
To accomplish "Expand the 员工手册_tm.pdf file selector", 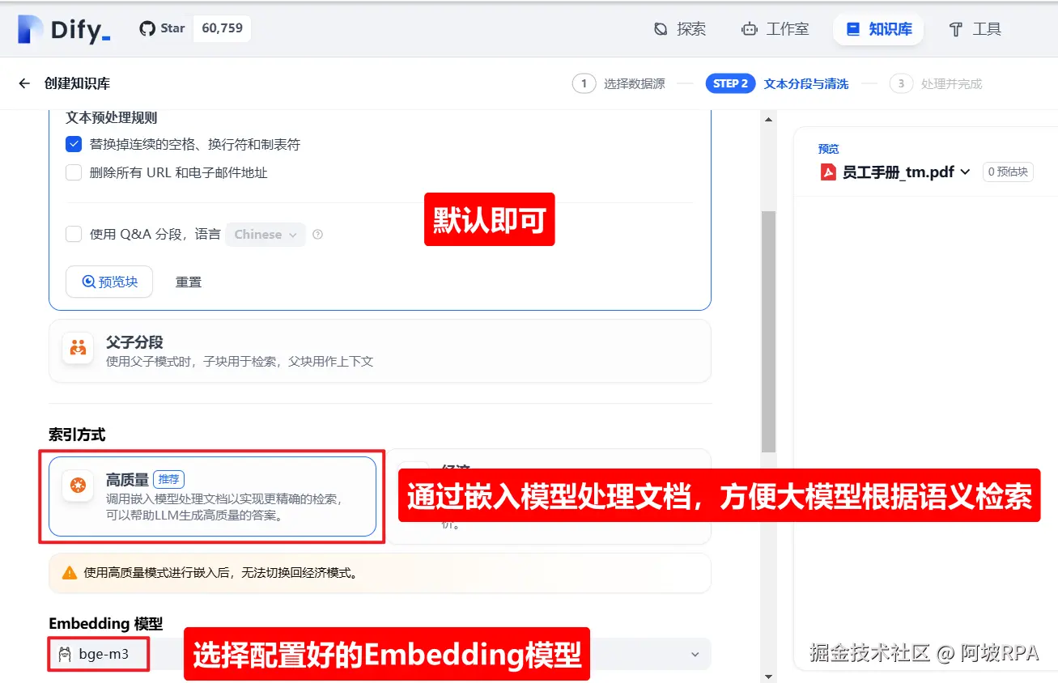I will click(x=896, y=172).
